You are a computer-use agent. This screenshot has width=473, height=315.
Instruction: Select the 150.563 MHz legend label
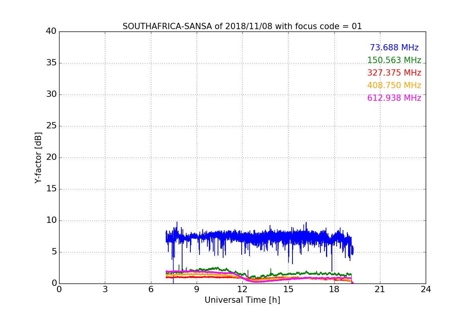tap(394, 60)
